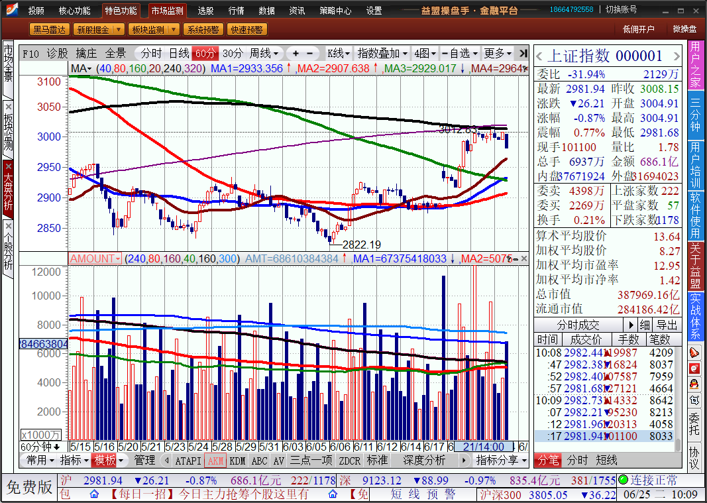Screen dimensions: 707x503
Task: Go to previous stock using the left chevron
Action: click(539, 56)
